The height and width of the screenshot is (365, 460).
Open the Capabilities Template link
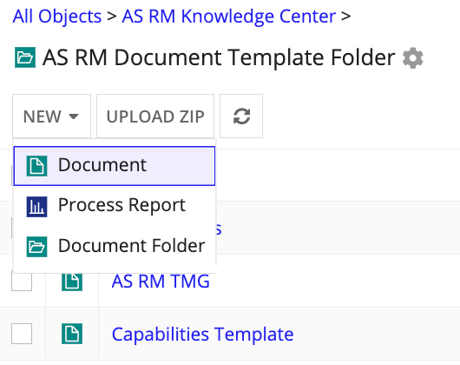pyautogui.click(x=202, y=335)
